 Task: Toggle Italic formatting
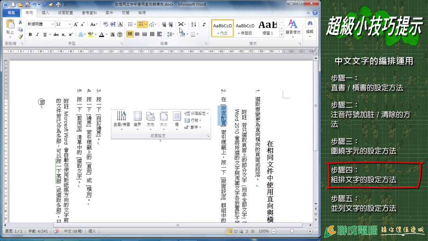[37, 34]
